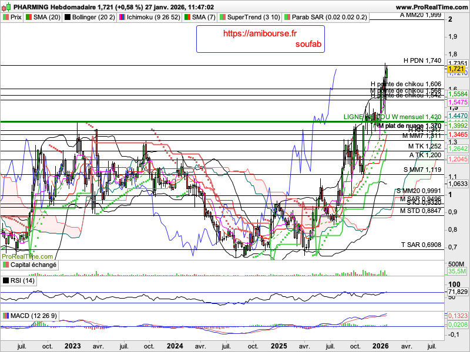Click the M plat de nuage 1,370 label

point(409,126)
